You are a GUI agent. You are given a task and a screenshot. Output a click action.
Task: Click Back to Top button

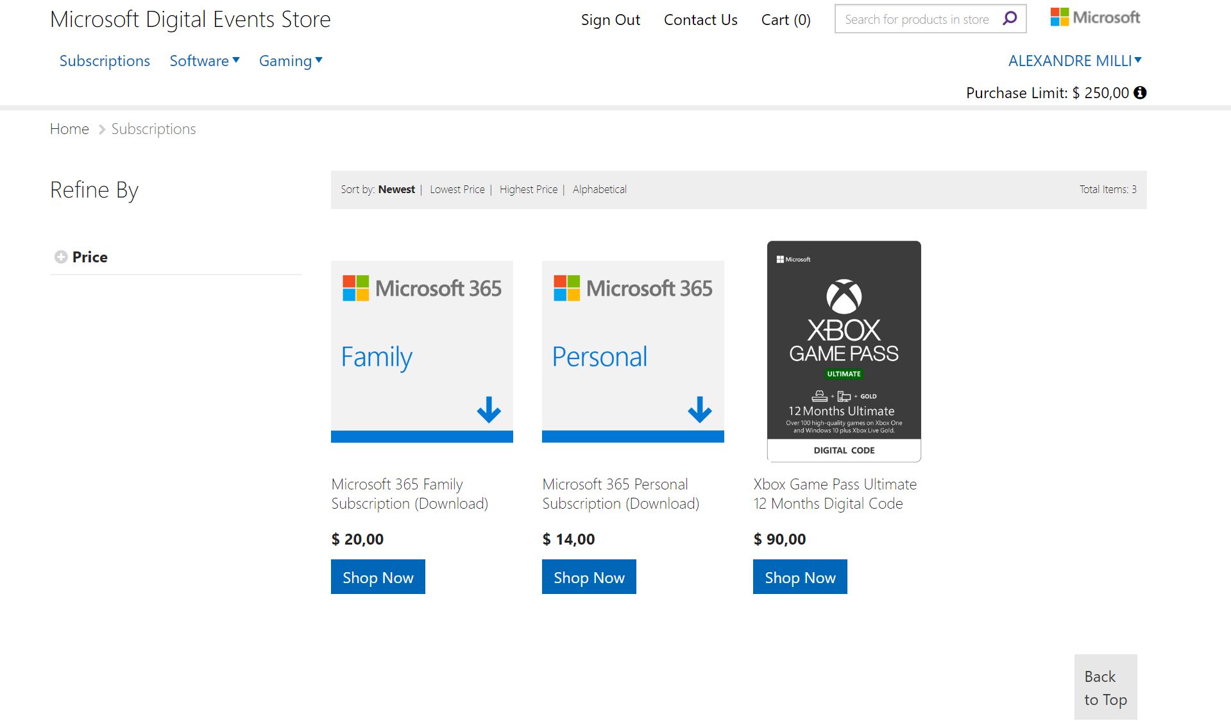[x=1105, y=687]
